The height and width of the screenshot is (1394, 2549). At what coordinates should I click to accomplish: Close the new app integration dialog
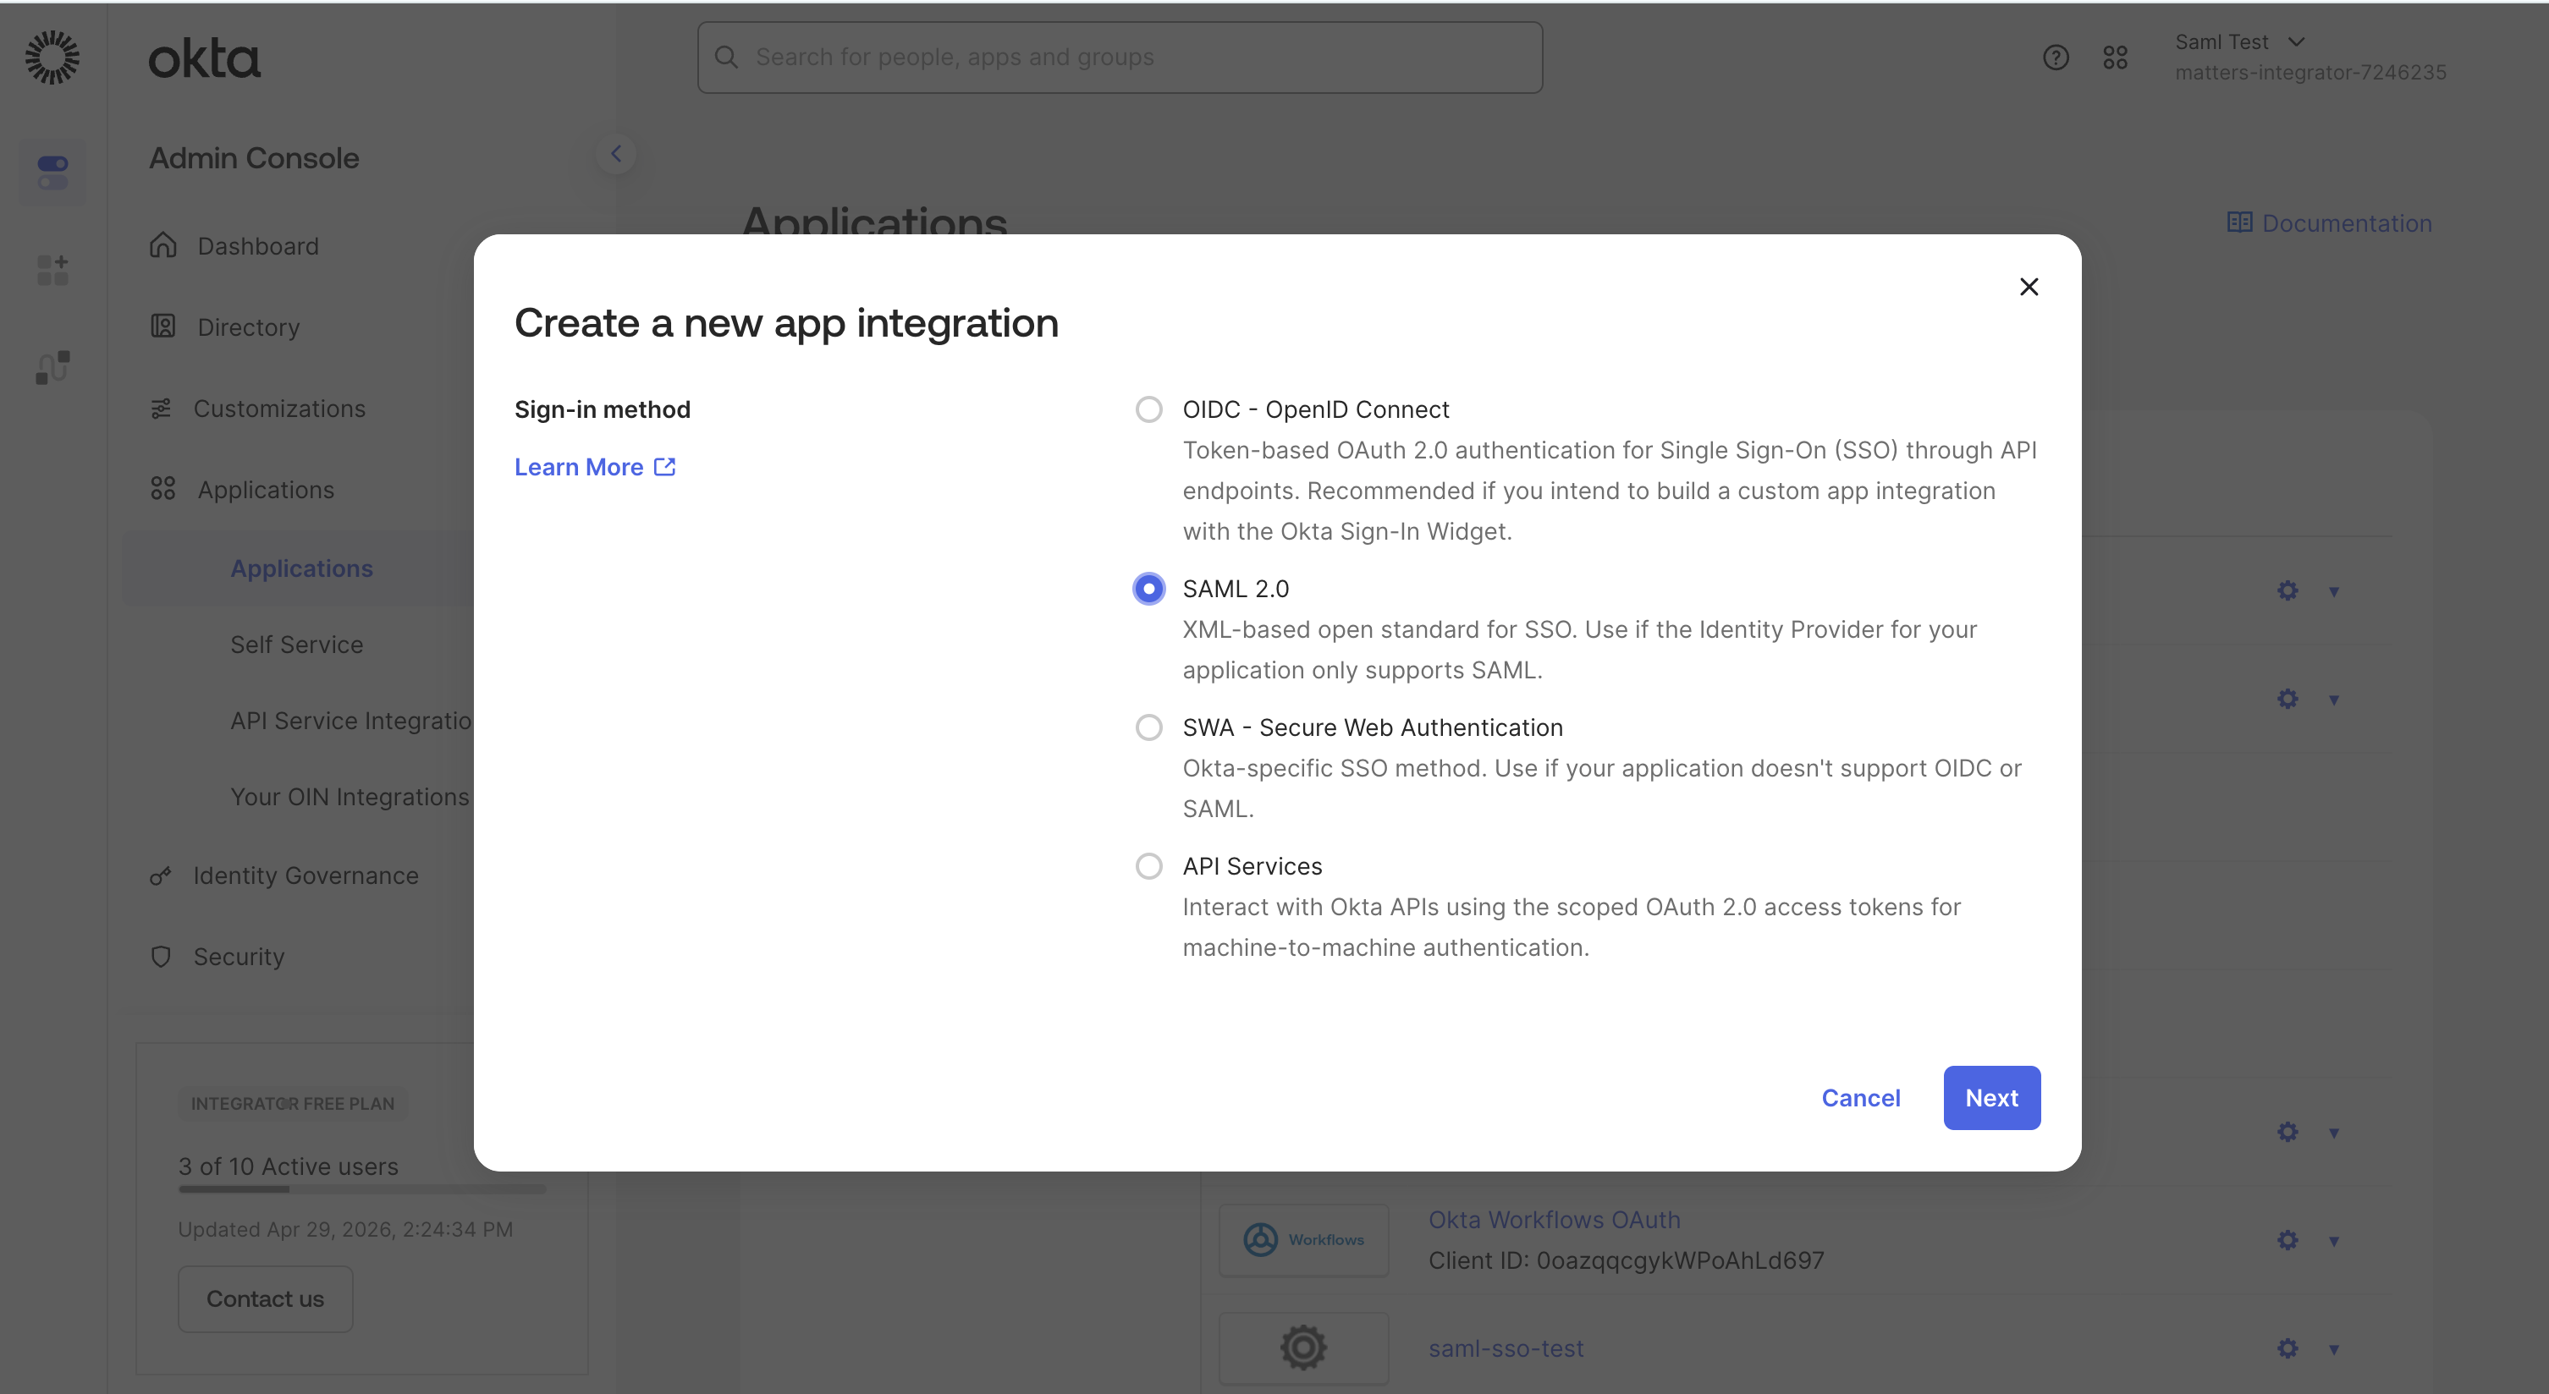click(2029, 287)
